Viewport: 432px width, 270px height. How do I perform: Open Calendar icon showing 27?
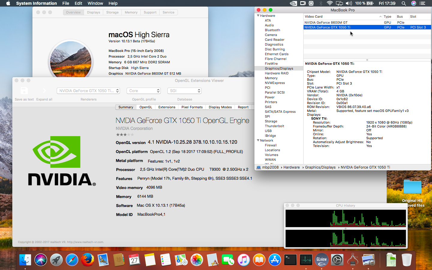pyautogui.click(x=134, y=260)
